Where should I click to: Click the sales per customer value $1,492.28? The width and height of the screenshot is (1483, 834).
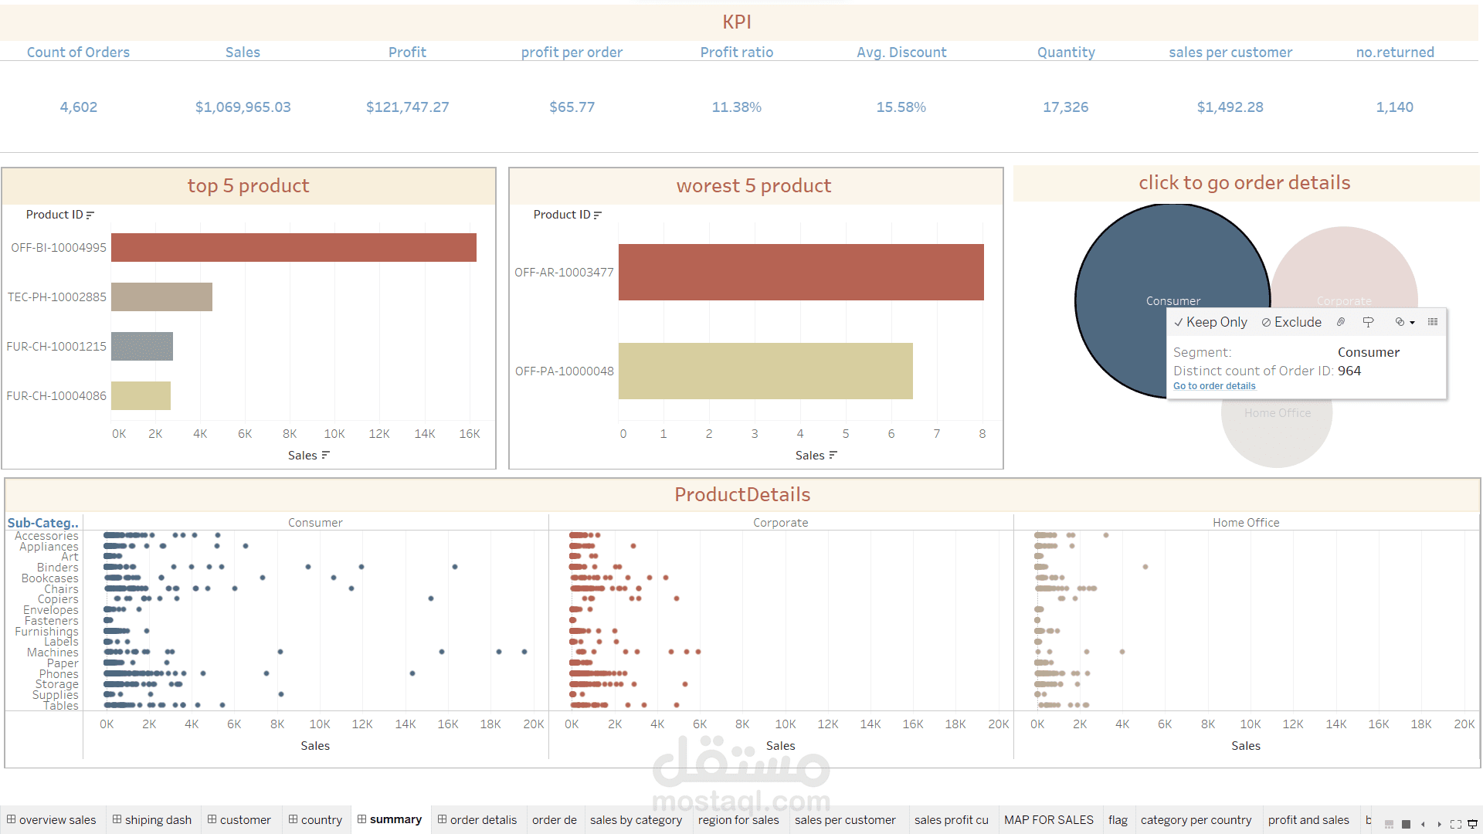coord(1230,107)
